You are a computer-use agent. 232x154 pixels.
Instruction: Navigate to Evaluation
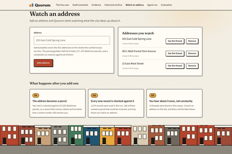[x=166, y=5]
